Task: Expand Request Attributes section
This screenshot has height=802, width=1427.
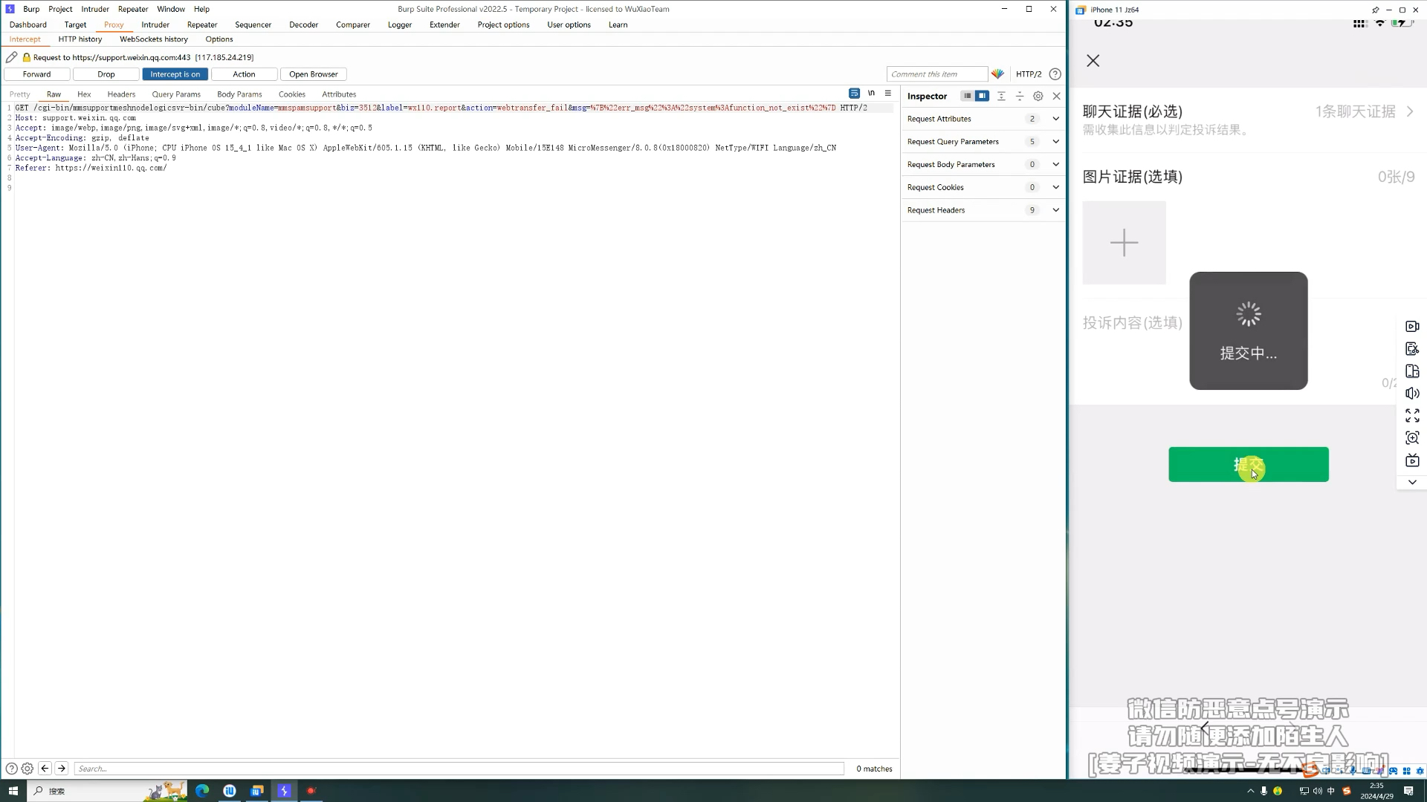Action: click(1055, 119)
